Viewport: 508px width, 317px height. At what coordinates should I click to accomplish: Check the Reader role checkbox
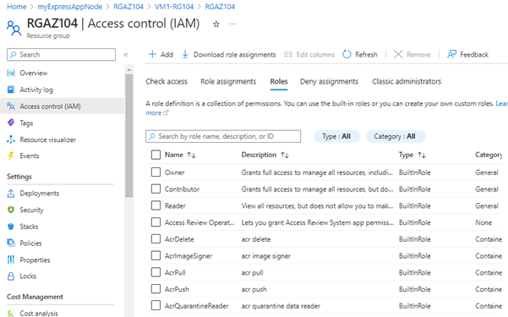coord(156,205)
